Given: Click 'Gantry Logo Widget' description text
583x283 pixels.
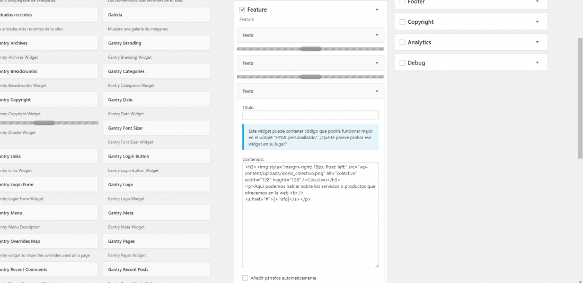Looking at the screenshot, I should [x=126, y=199].
